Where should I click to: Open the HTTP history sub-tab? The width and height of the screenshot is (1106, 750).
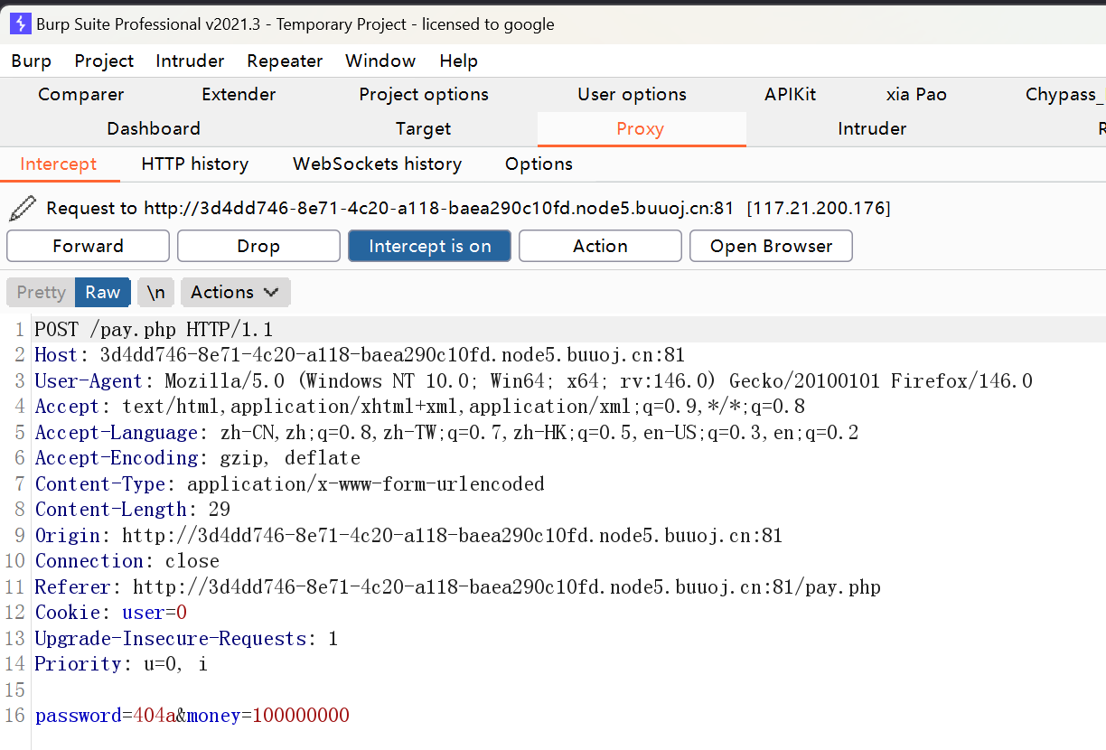(x=195, y=164)
